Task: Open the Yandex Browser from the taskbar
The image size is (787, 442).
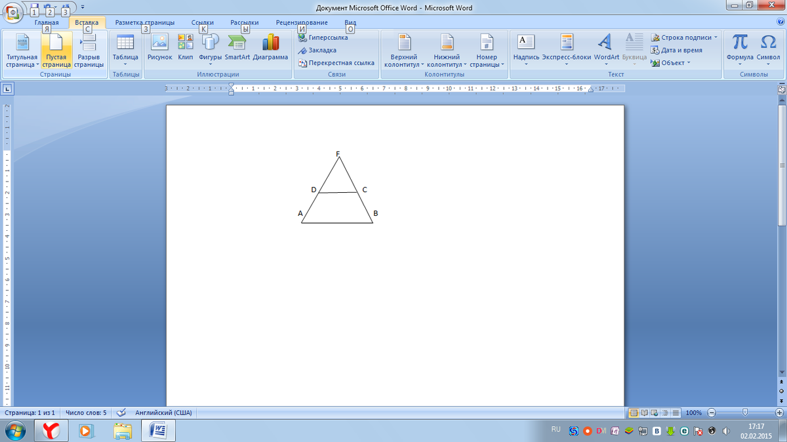Action: pos(49,431)
